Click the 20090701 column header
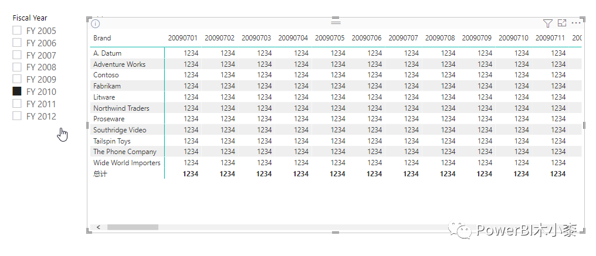Screen dimensions: 596x256 (x=183, y=38)
